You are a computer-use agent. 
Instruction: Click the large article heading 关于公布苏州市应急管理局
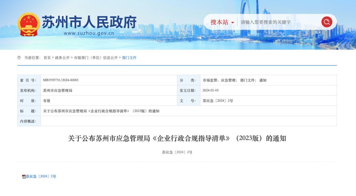tap(177, 138)
